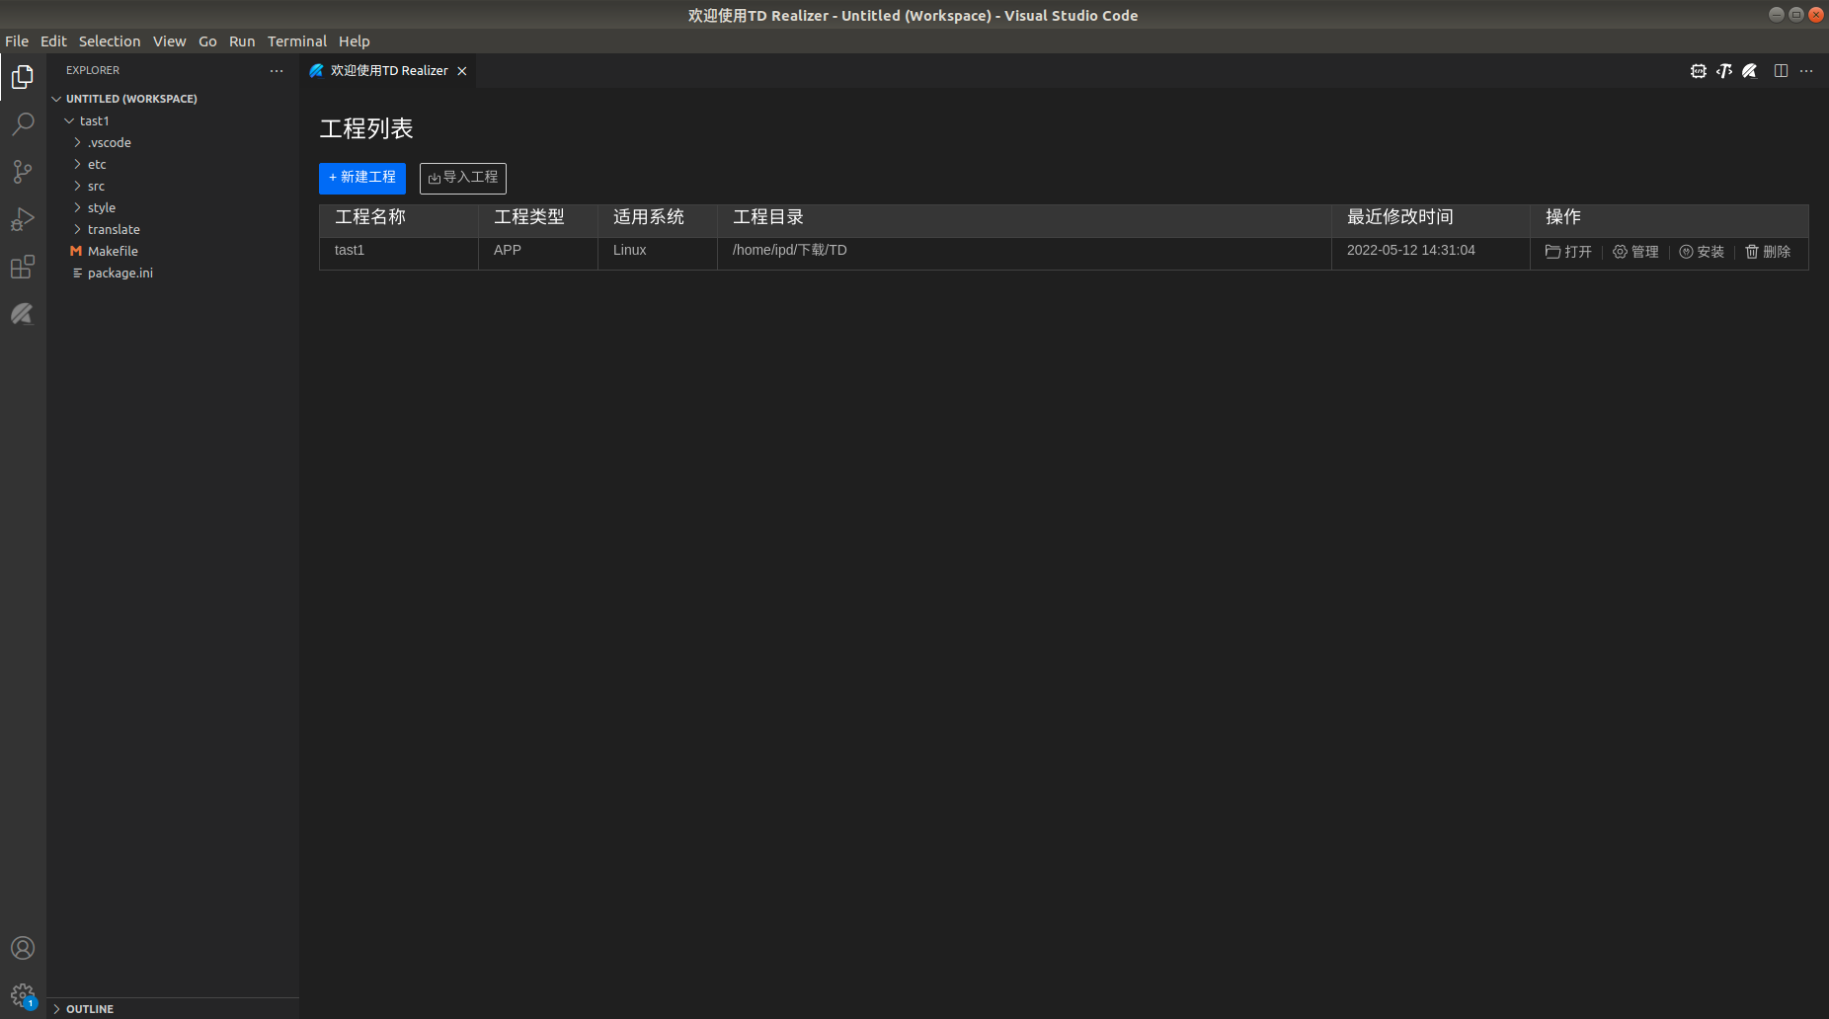Viewport: 1829px width, 1019px height.
Task: Collapse the tast1 folder
Action: click(95, 120)
